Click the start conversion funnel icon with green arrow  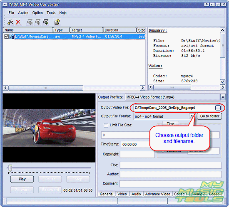tap(46, 22)
